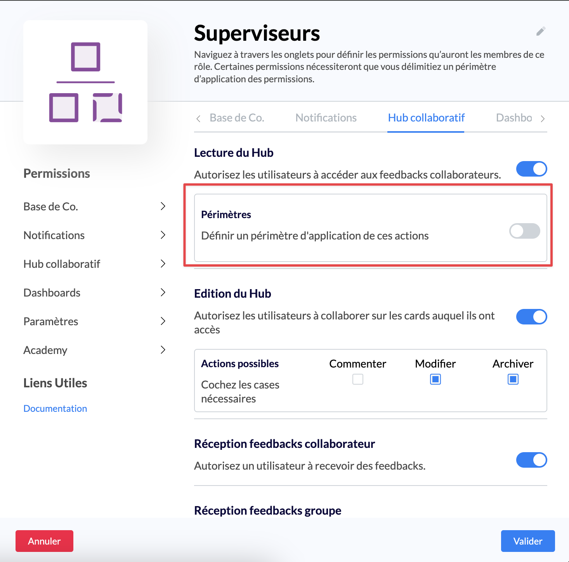The height and width of the screenshot is (562, 569).
Task: Enable the Périmètres toggle switch
Action: [524, 231]
